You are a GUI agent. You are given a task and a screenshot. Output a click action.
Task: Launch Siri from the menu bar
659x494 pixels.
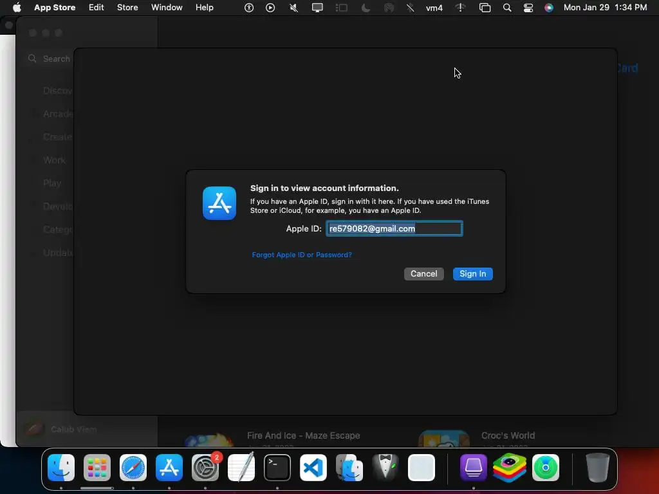click(x=549, y=8)
